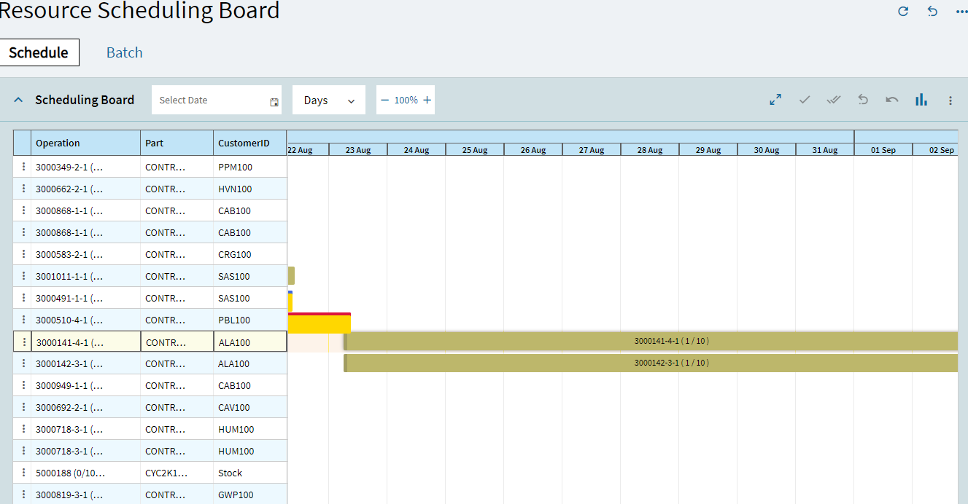Click the single checkmark confirm icon
This screenshot has width=968, height=504.
[805, 99]
